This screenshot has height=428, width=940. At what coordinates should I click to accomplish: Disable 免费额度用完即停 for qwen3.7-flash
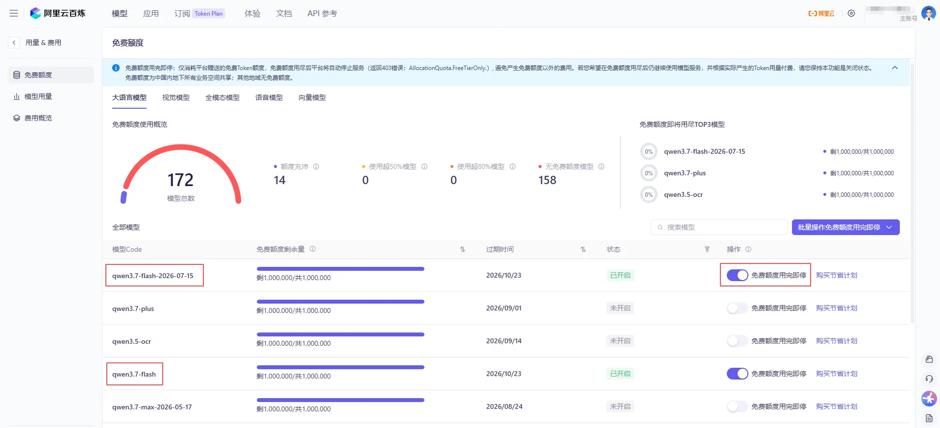737,374
